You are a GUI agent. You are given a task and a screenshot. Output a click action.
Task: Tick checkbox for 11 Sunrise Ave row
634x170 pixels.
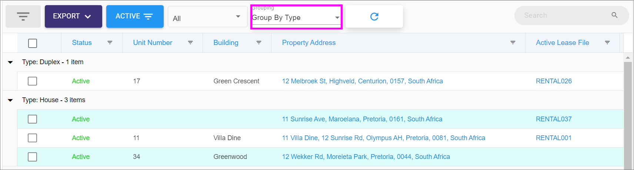pos(33,119)
